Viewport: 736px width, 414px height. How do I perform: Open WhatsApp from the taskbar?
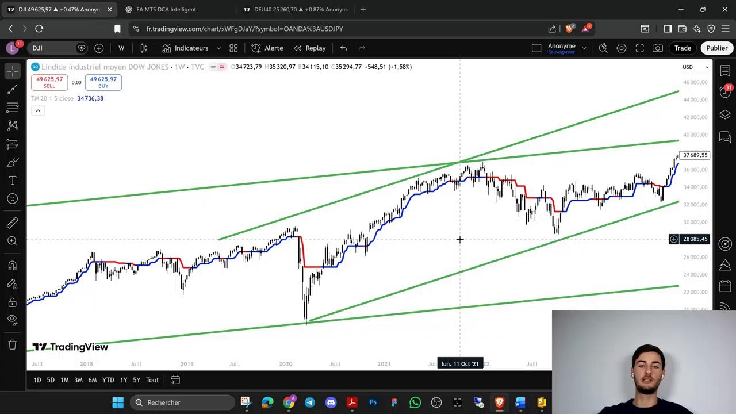[415, 402]
